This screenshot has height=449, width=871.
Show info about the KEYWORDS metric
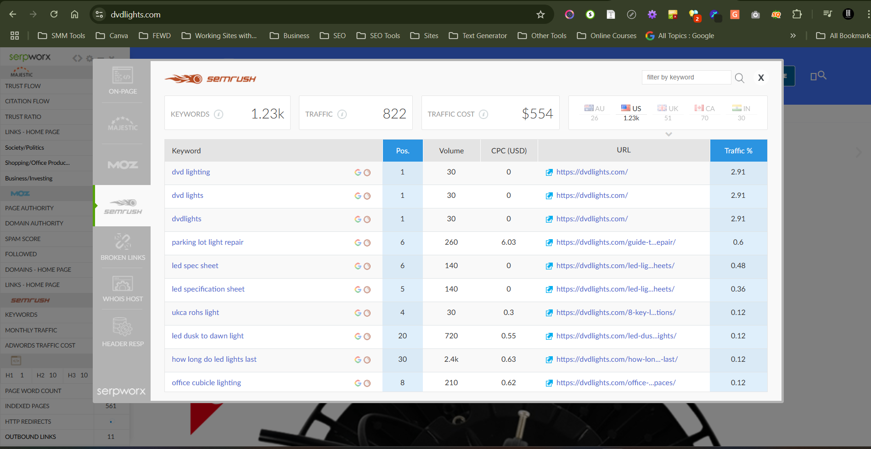[x=219, y=114]
